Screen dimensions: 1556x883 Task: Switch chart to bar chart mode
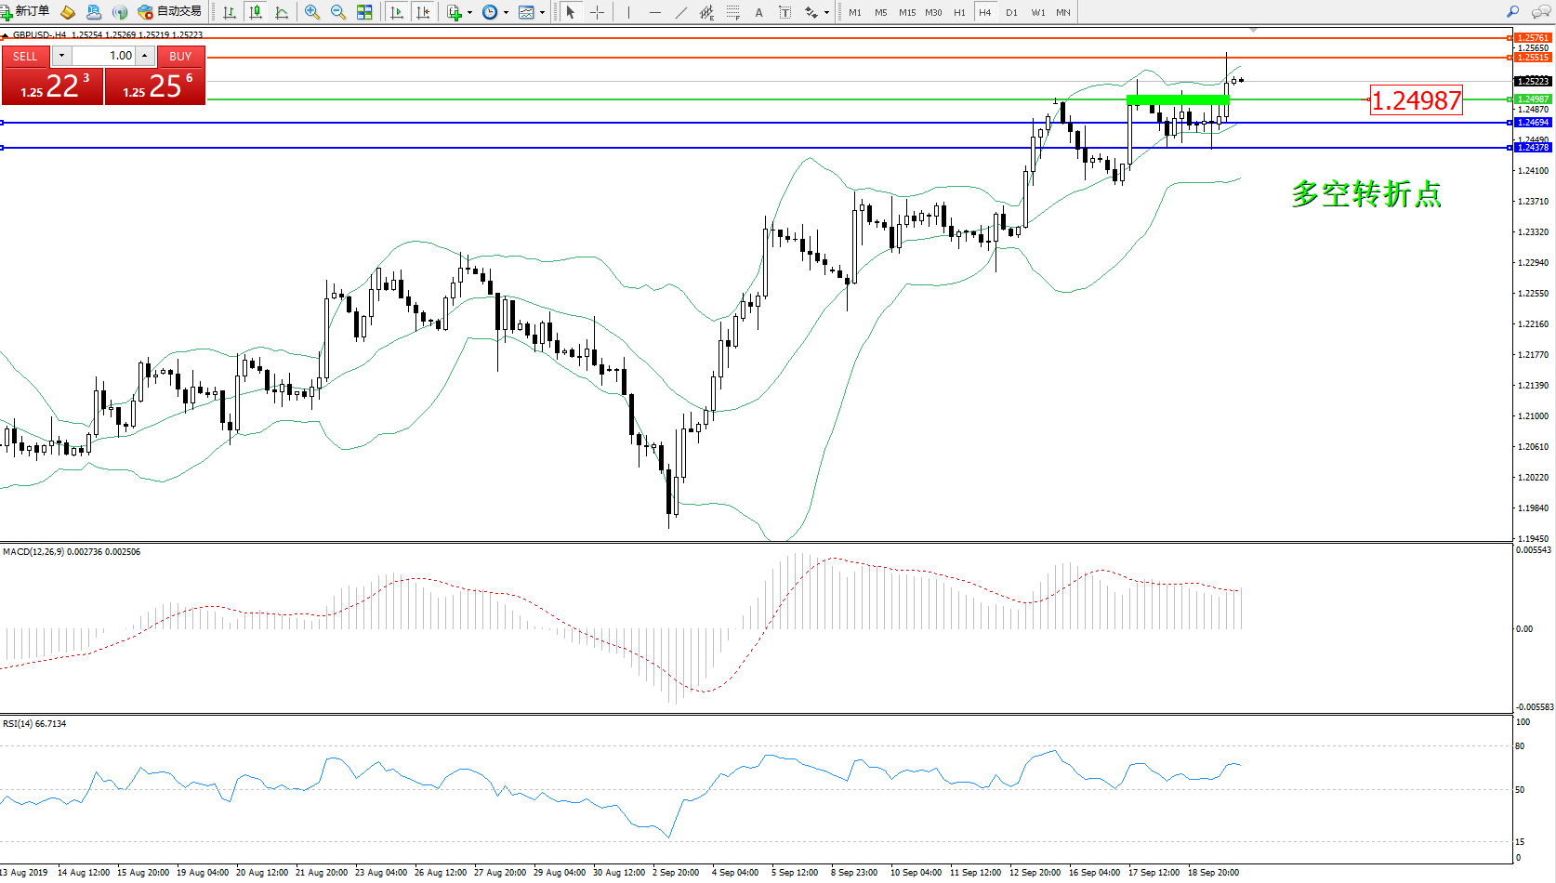(230, 12)
